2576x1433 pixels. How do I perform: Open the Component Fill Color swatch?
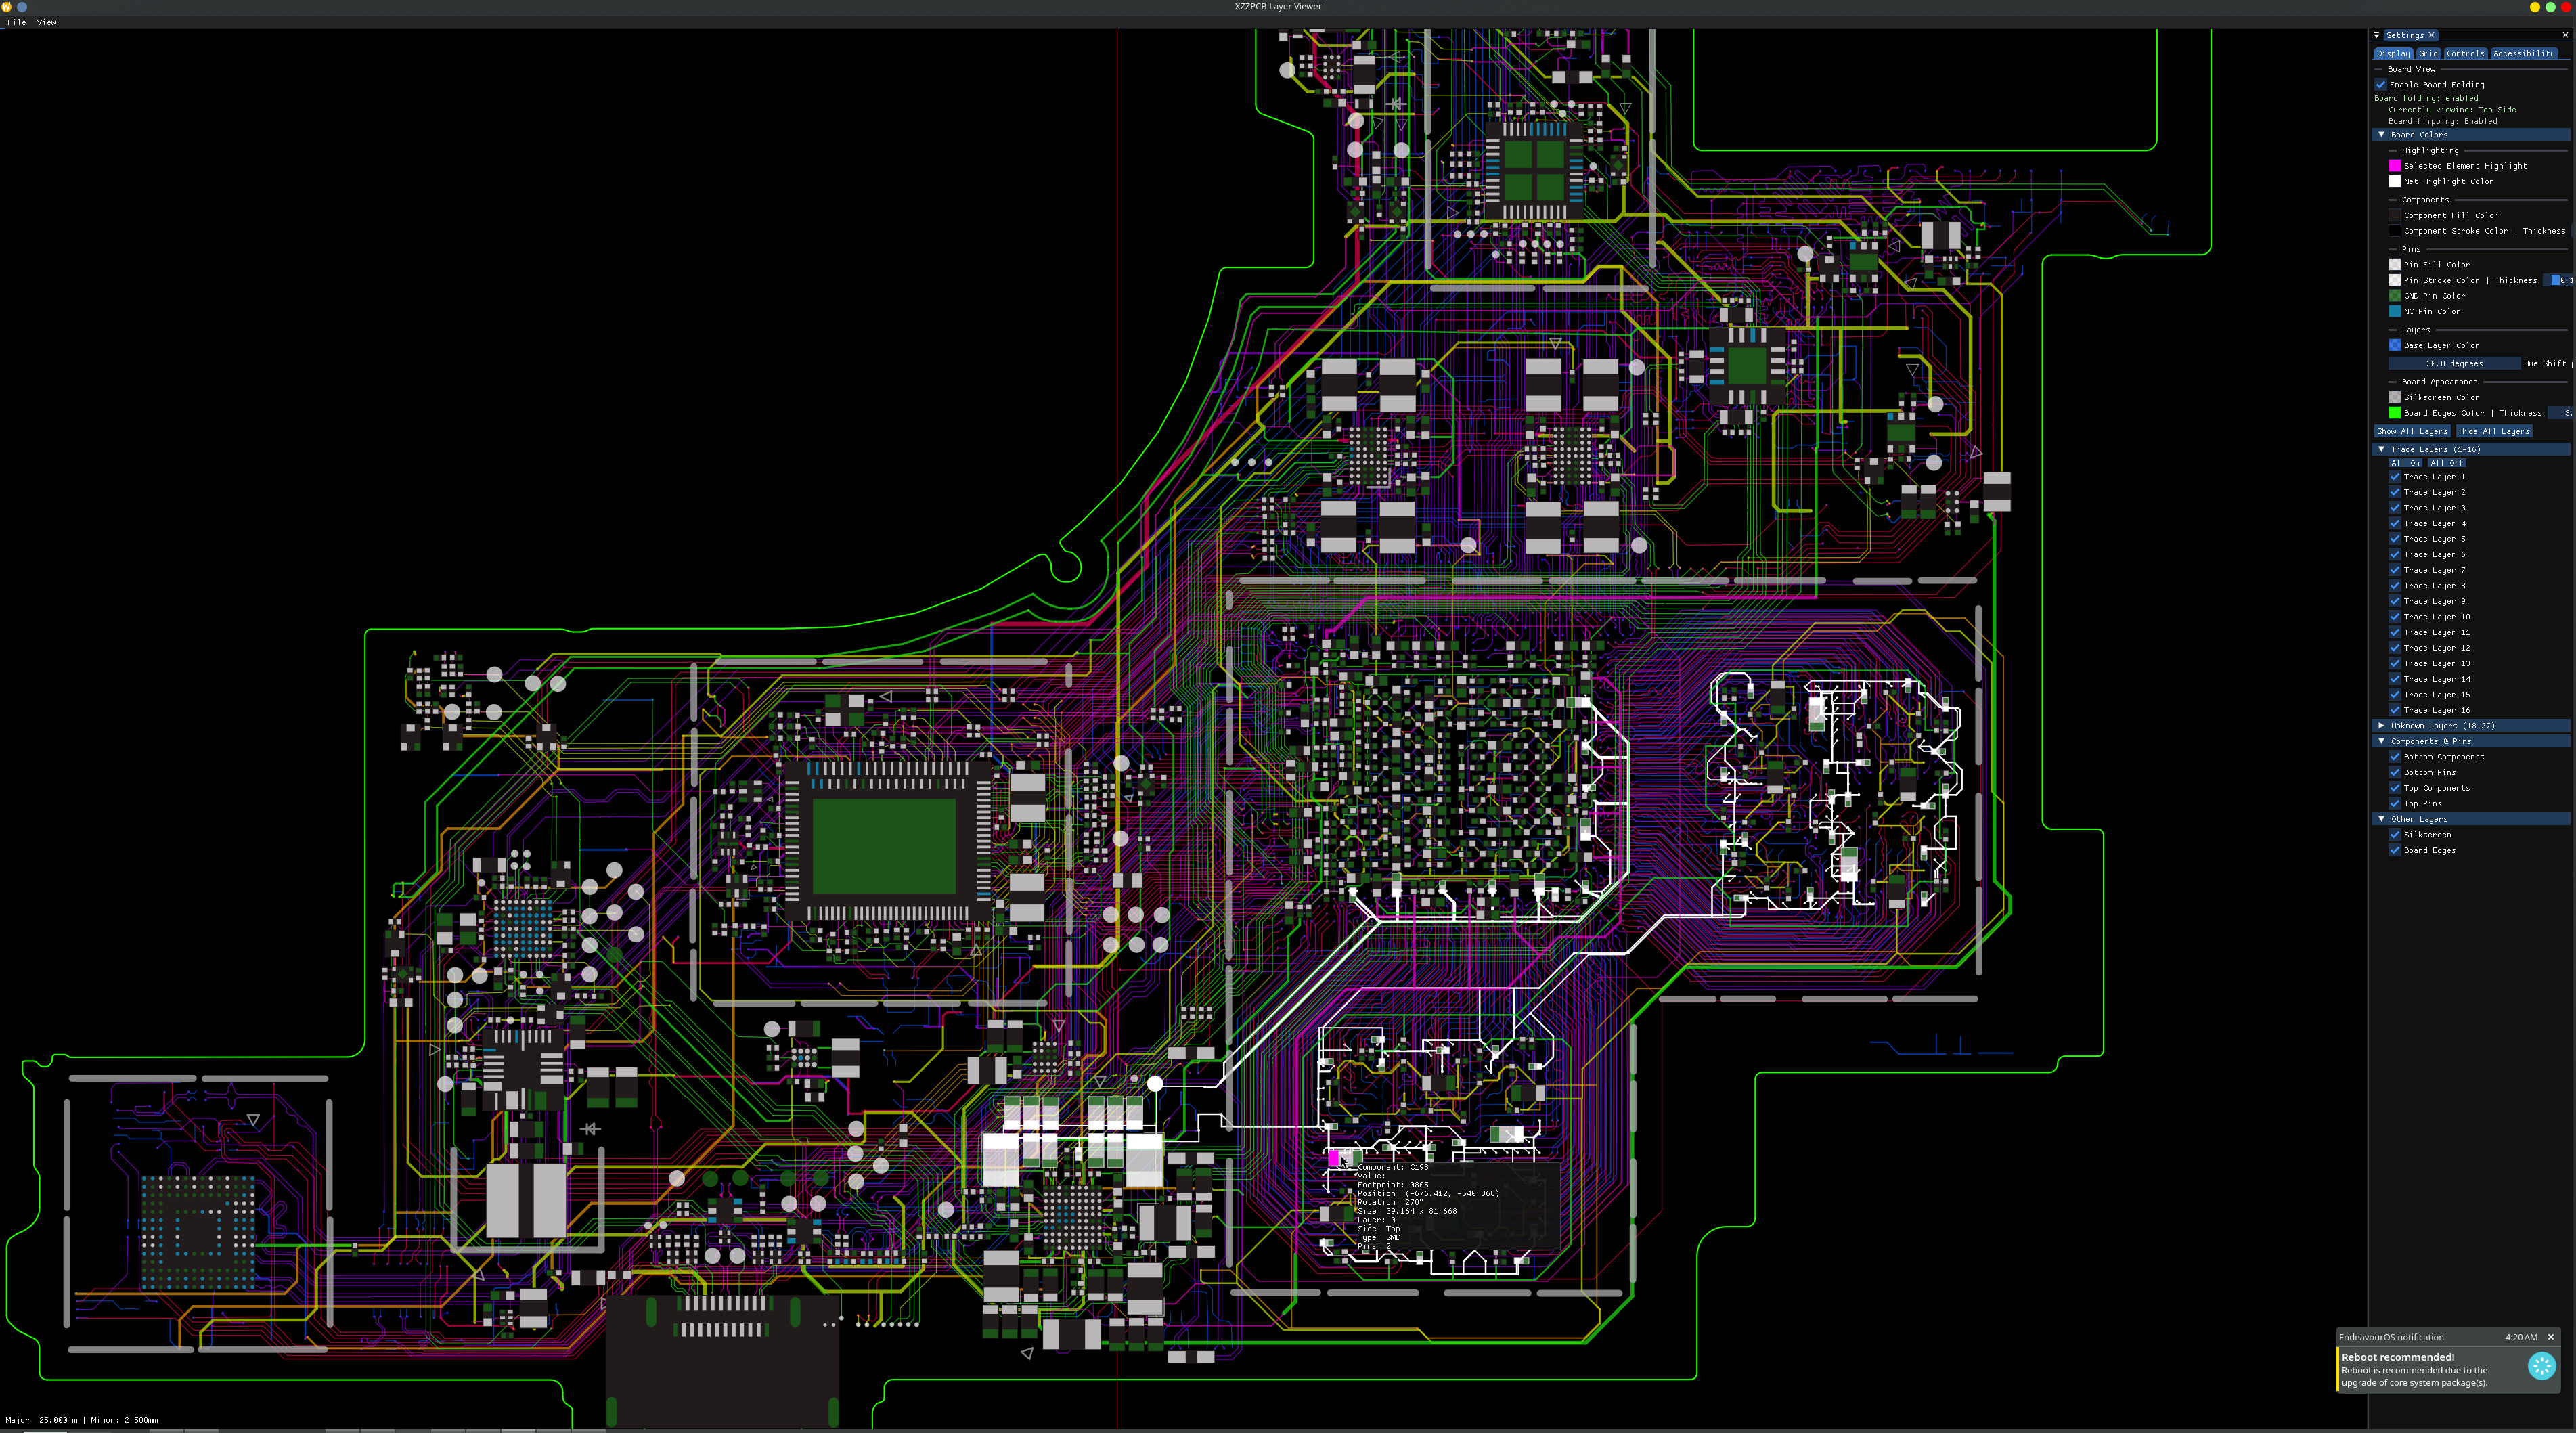click(2394, 216)
